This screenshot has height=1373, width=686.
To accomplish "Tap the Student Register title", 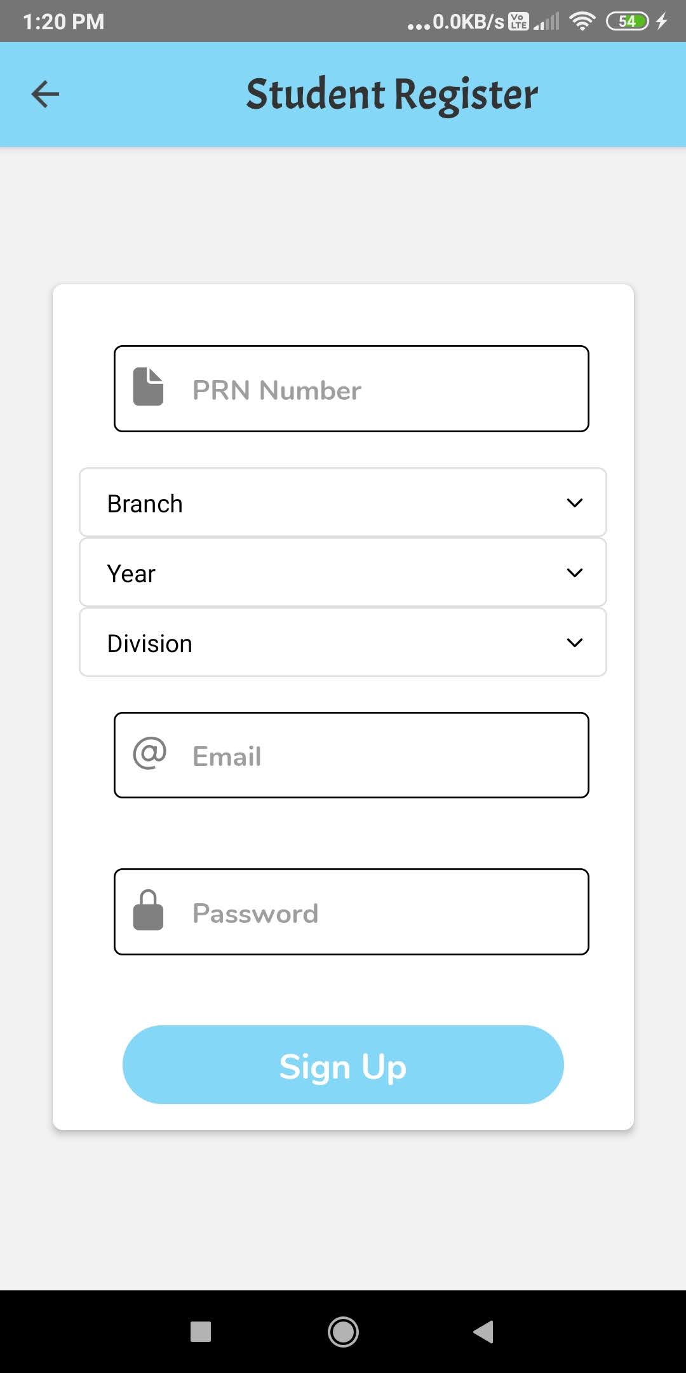I will click(x=392, y=93).
